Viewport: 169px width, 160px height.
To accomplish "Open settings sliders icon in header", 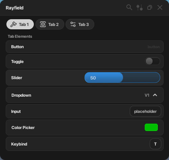I will 140,7.
